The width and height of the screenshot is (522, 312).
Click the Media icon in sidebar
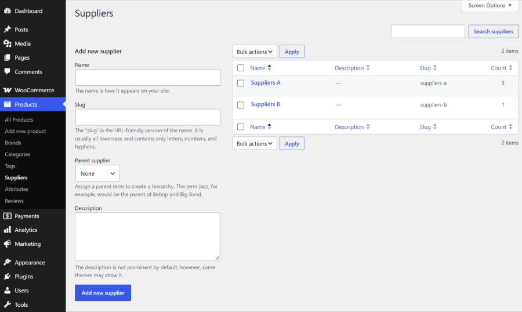pyautogui.click(x=8, y=43)
